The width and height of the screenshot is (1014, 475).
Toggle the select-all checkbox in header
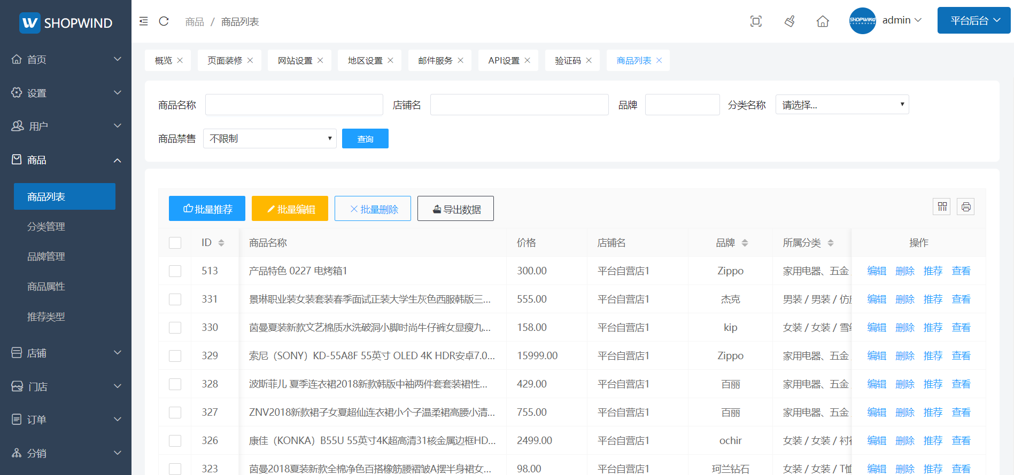coord(175,243)
